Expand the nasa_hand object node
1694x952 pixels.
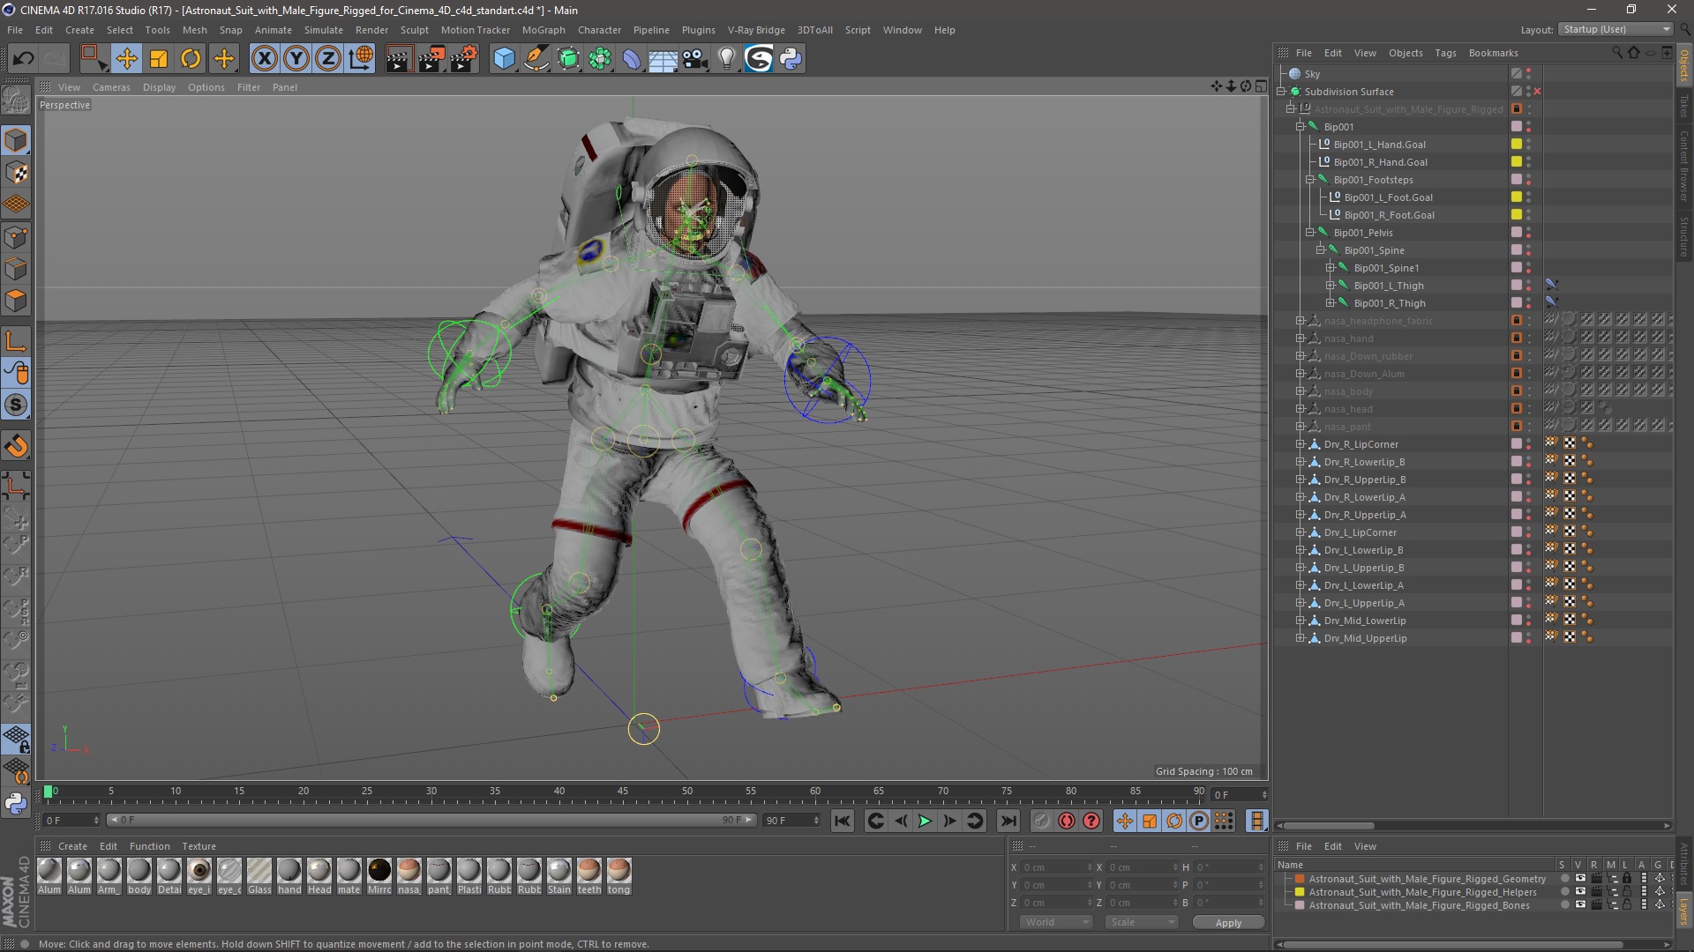(1300, 338)
